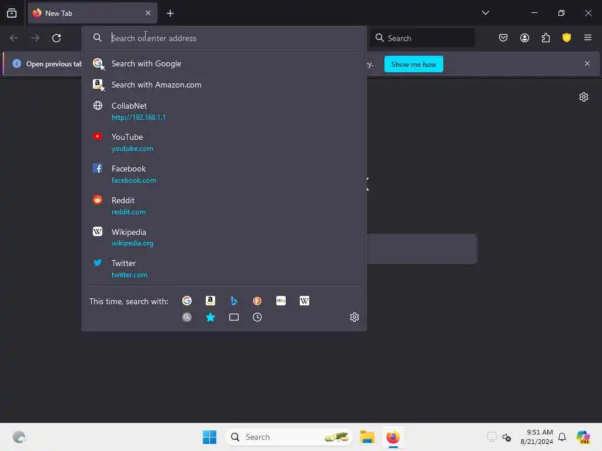Search in Bookmarks with star icon
The image size is (602, 451).
tap(210, 317)
